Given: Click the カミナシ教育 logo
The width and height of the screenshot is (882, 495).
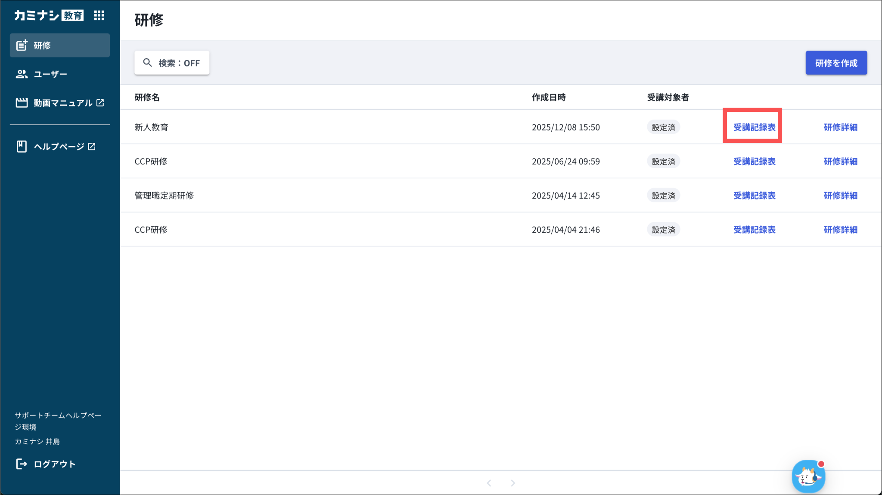Looking at the screenshot, I should coord(49,15).
